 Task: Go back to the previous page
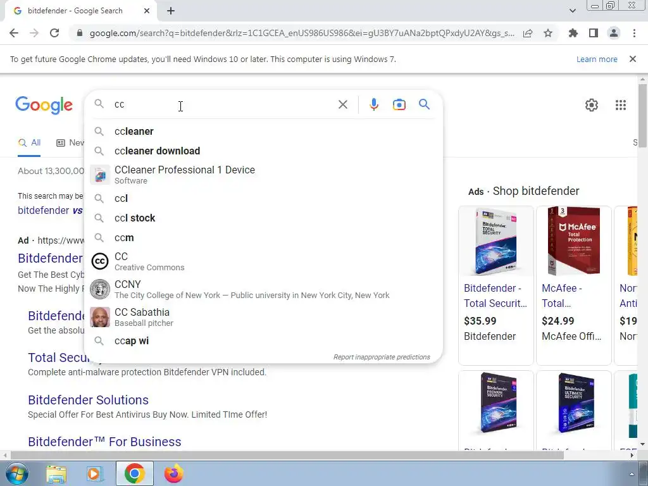[14, 33]
